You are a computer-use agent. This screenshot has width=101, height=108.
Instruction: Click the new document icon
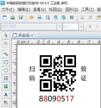(x=4, y=17)
